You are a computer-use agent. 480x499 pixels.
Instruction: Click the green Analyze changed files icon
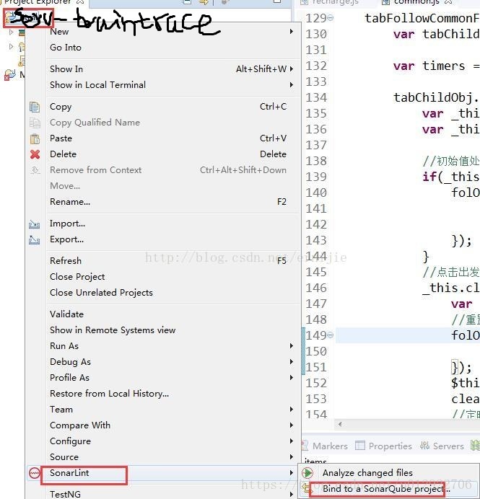307,473
